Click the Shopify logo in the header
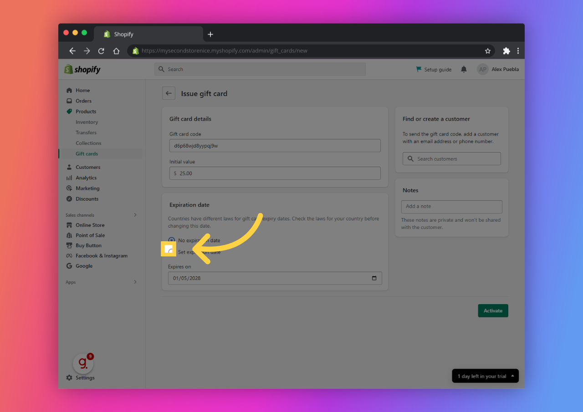 pos(82,69)
